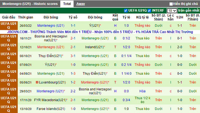The width and height of the screenshot is (200, 113).
Task: Select Faroe Islands(U21) team name
Action: tap(51, 109)
